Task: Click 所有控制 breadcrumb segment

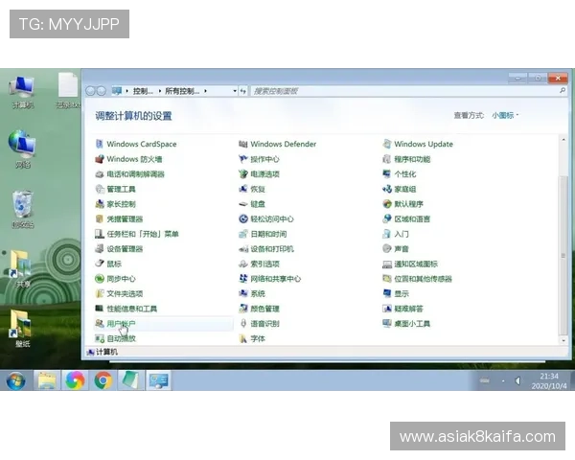Action: (182, 91)
